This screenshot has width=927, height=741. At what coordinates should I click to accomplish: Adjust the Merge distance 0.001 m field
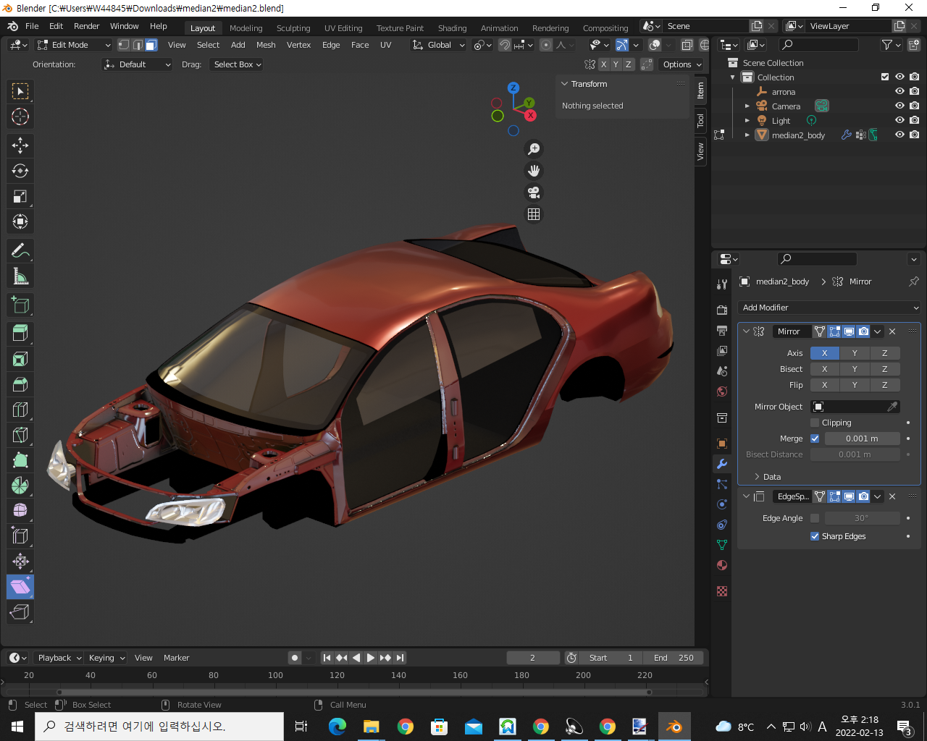[862, 439]
